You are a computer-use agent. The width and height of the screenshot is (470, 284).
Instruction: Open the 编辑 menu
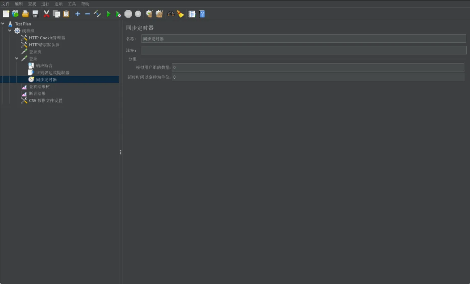(19, 4)
